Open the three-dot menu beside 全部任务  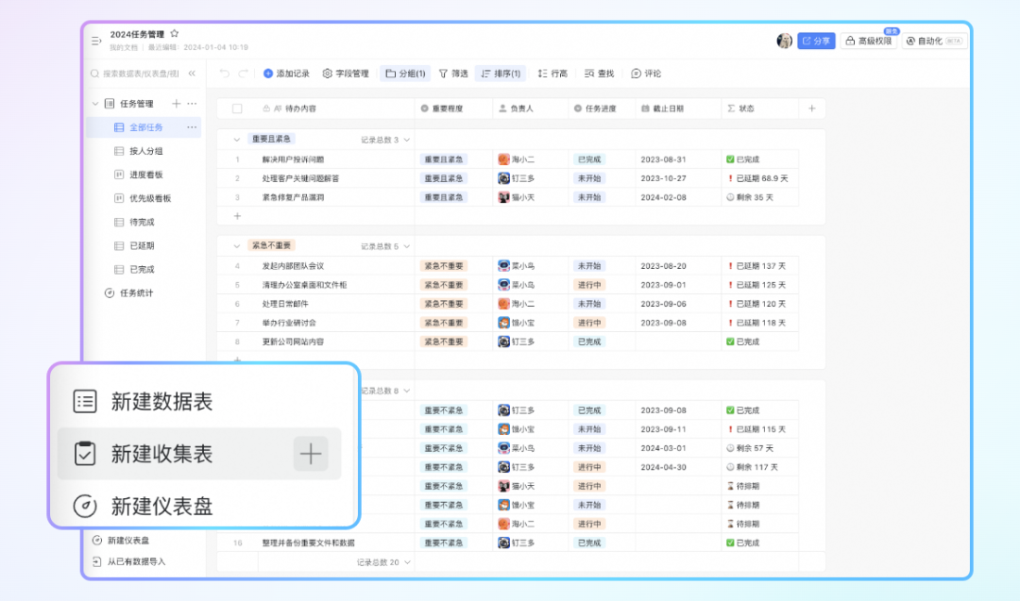(192, 127)
